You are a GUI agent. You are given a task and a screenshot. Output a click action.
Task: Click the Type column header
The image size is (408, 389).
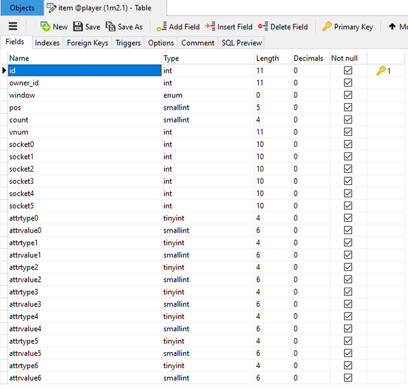click(171, 58)
